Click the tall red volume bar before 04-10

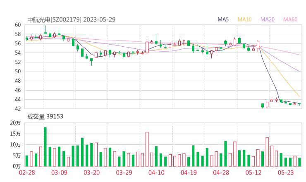pyautogui.click(x=147, y=149)
